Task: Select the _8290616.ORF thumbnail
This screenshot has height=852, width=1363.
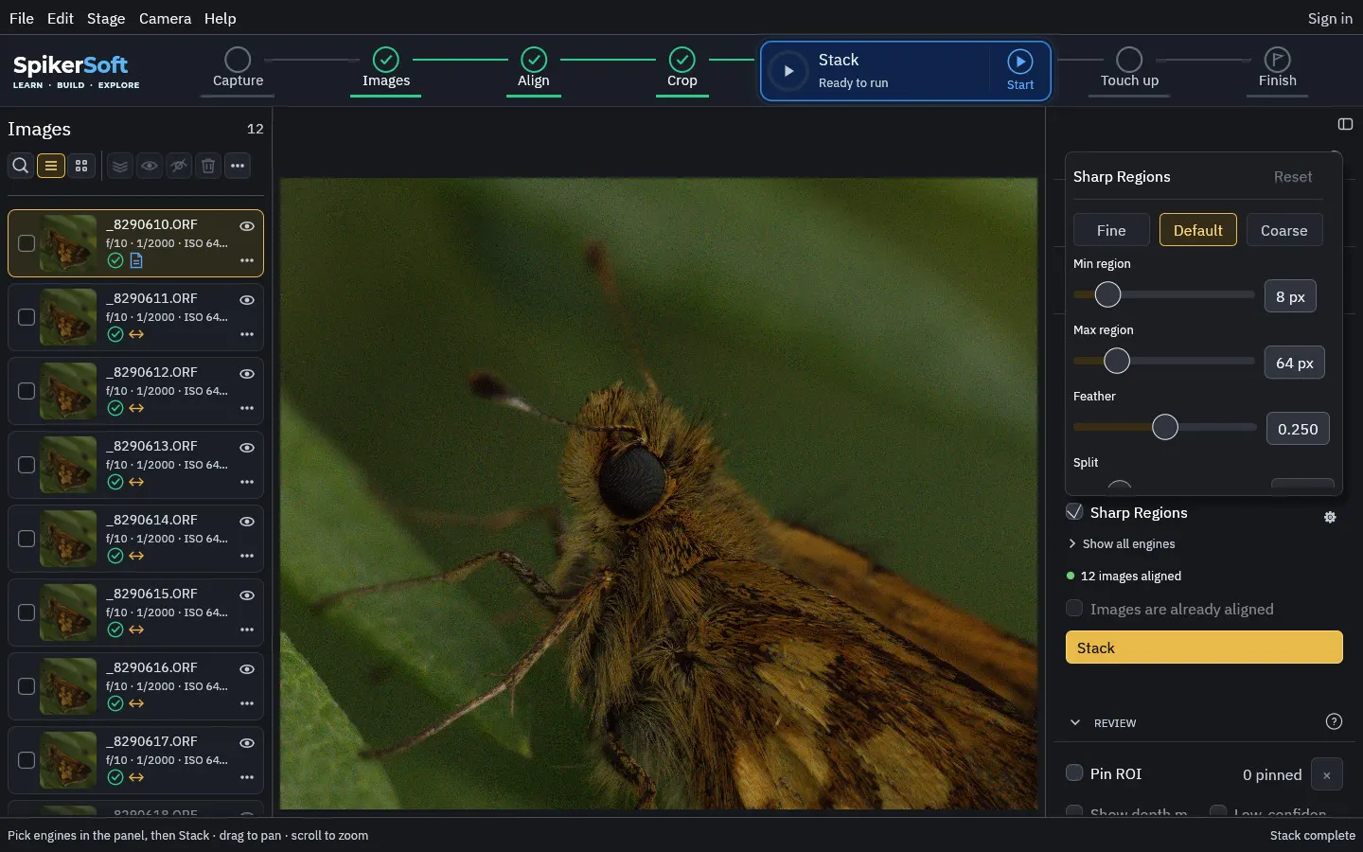Action: pos(68,686)
